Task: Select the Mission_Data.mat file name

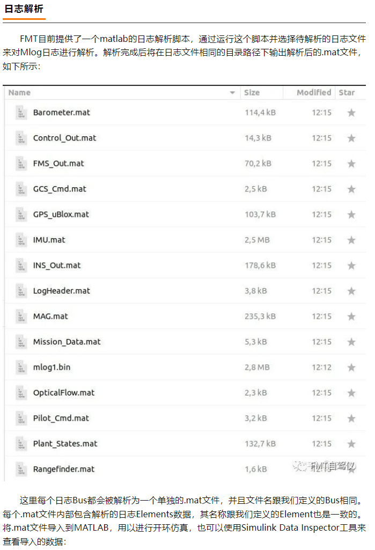Action: [67, 342]
